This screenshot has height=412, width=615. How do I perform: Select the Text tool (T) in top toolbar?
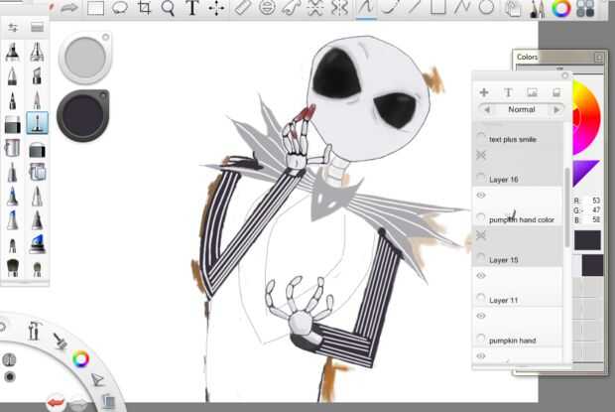click(192, 8)
